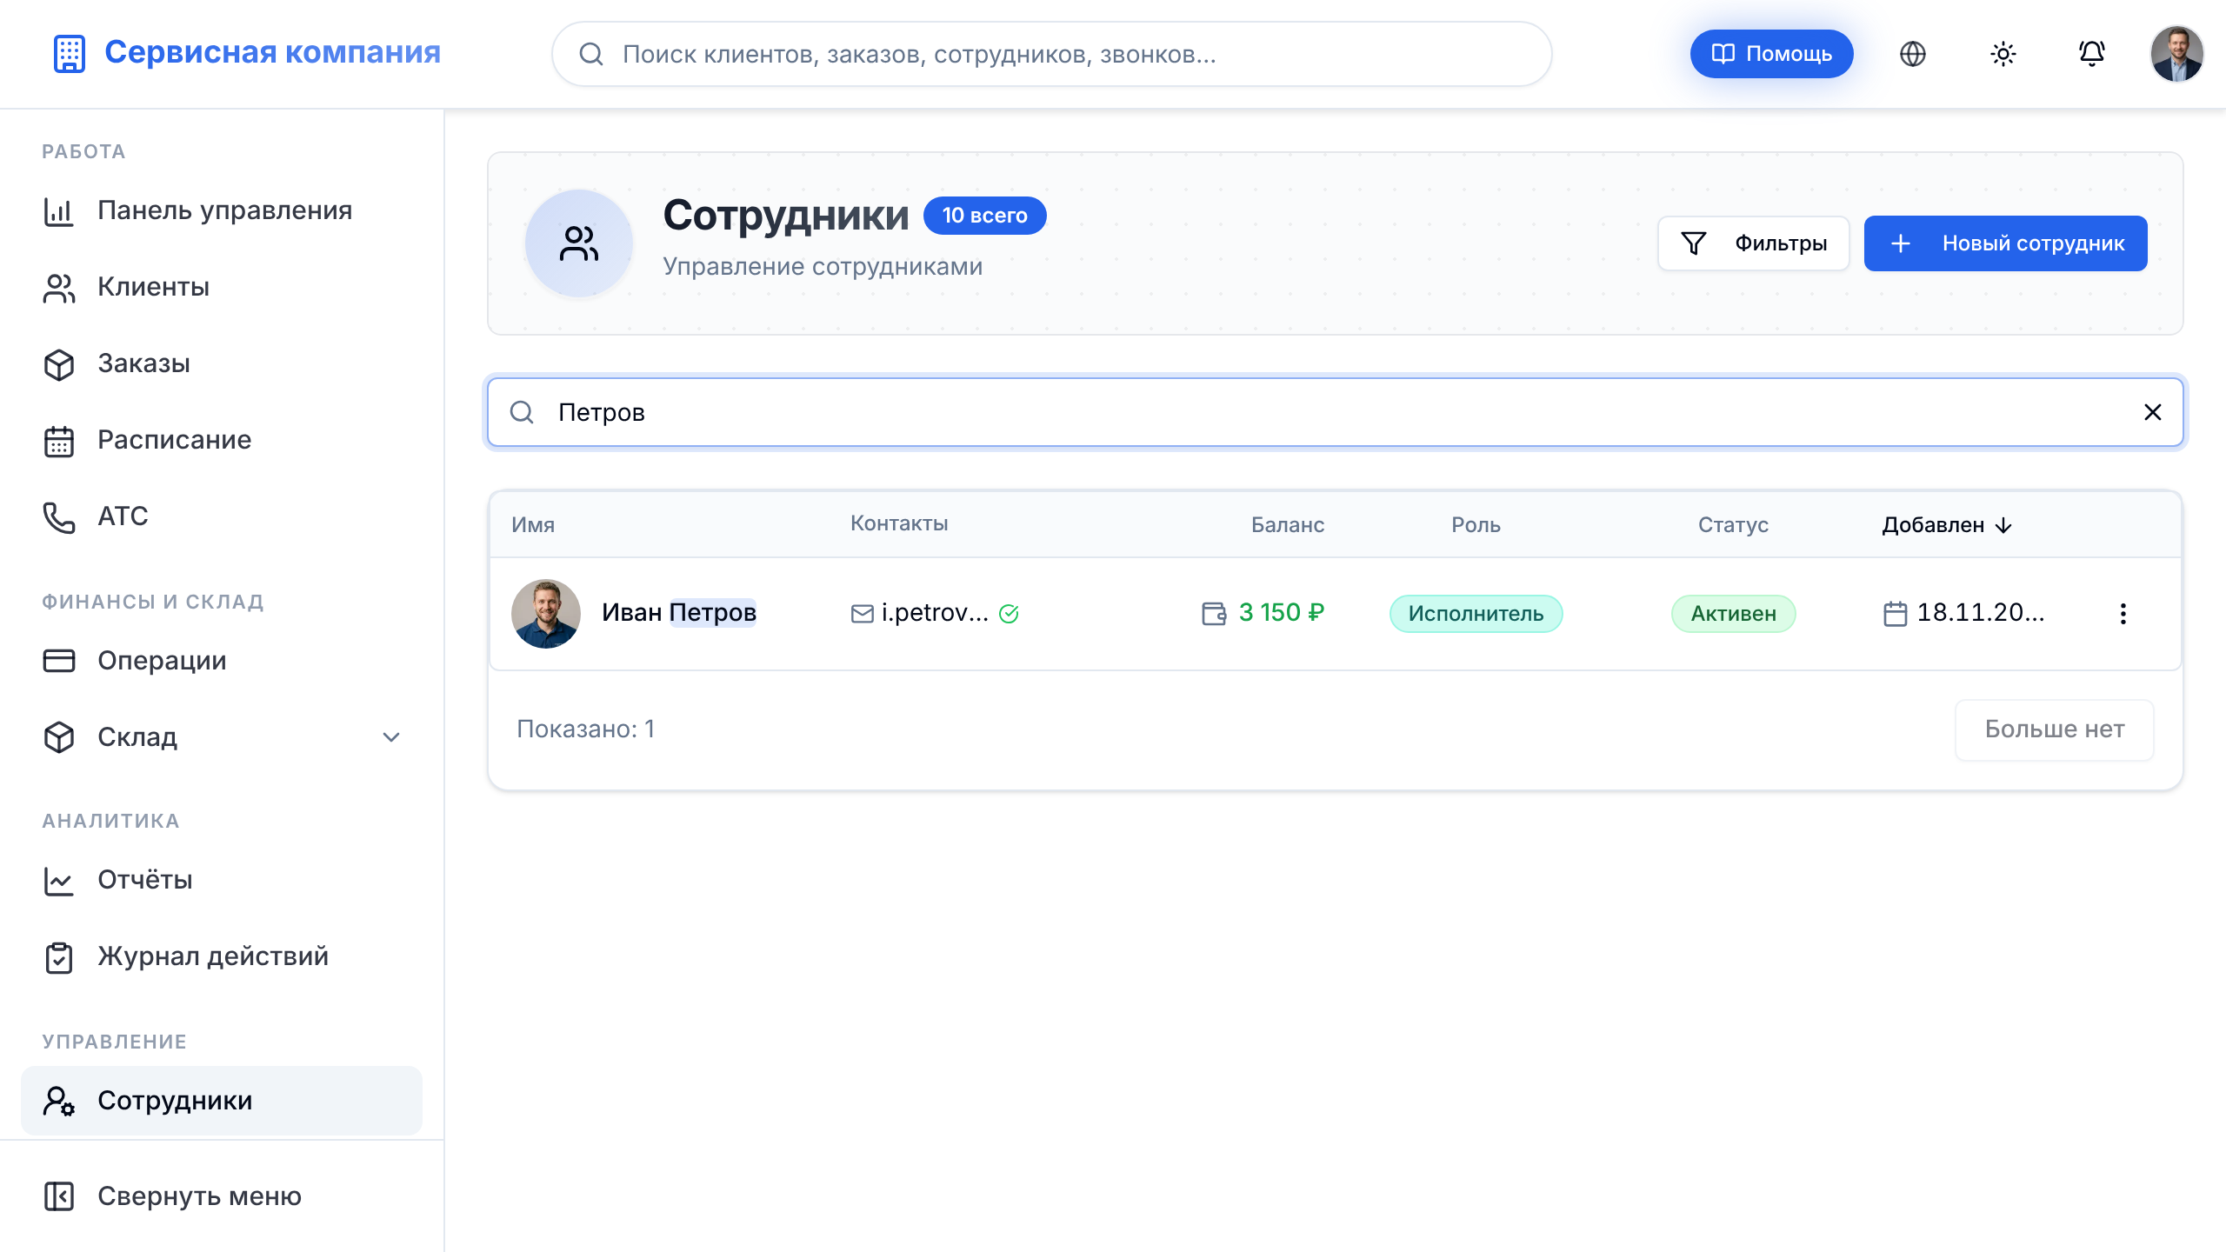Open the user profile avatar
This screenshot has height=1252, width=2226.
coord(2176,54)
